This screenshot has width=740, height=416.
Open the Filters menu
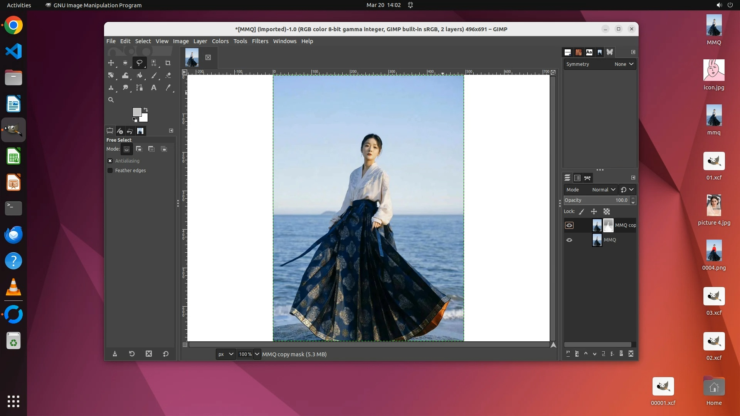(260, 41)
